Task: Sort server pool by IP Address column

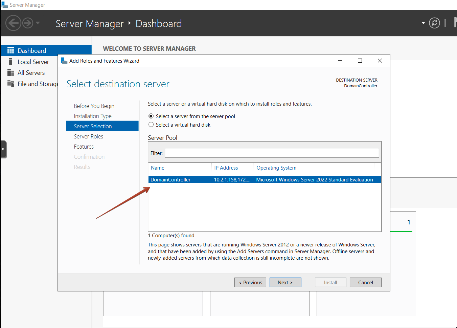Action: (x=226, y=168)
